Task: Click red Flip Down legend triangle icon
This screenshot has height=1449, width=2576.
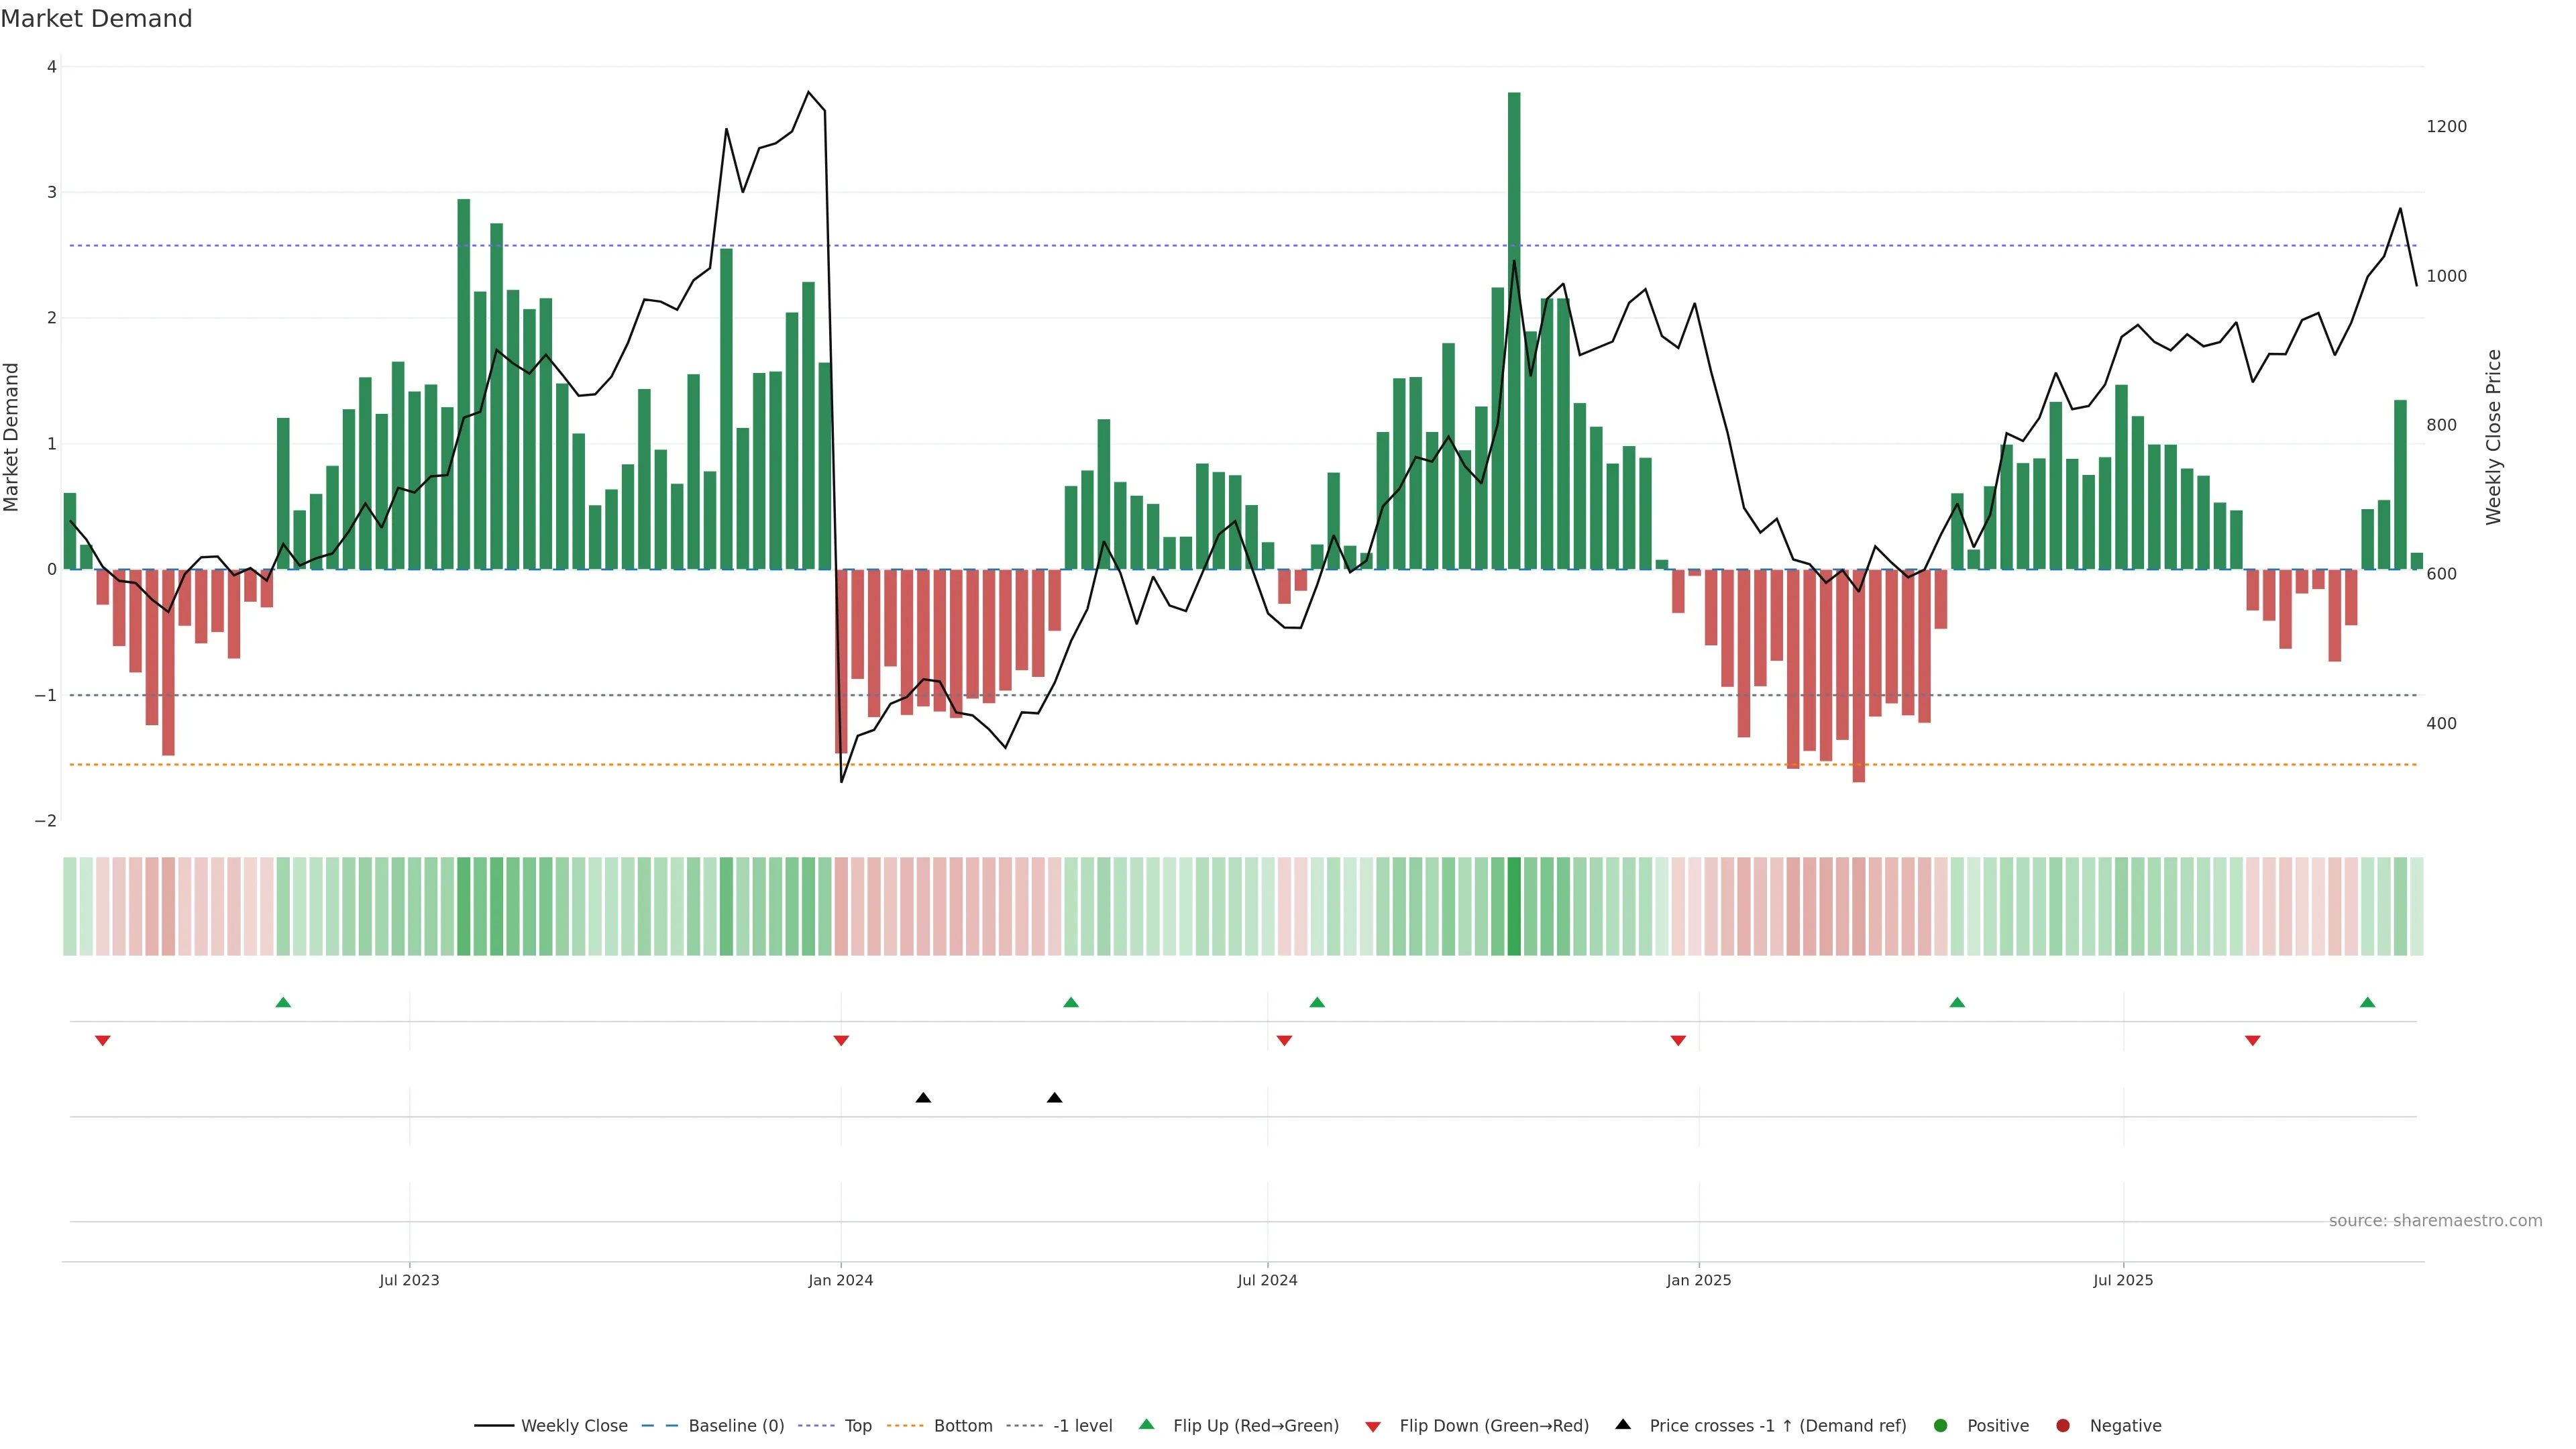Action: tap(1373, 1427)
